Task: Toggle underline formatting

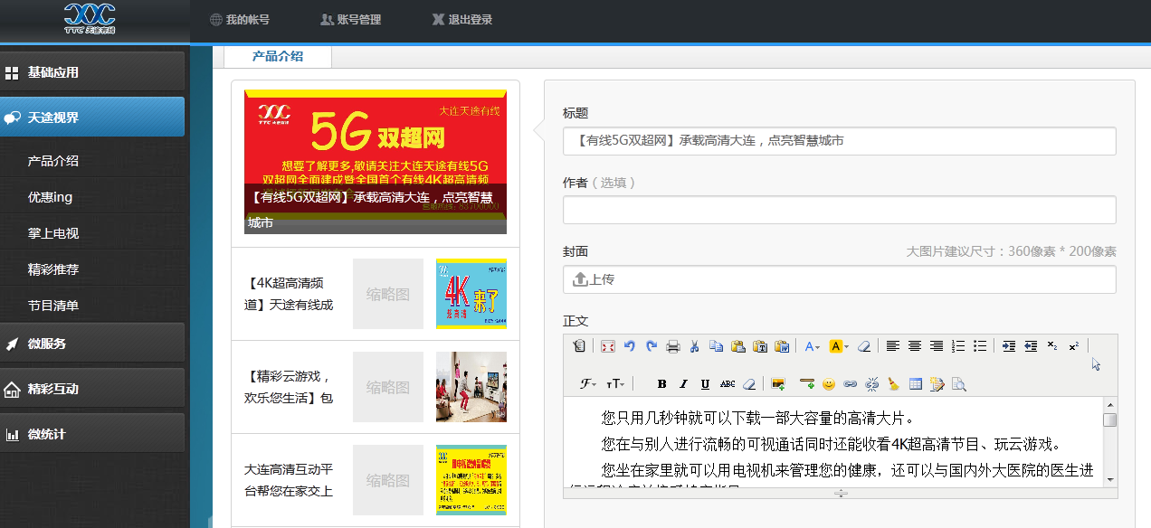Action: pos(705,384)
